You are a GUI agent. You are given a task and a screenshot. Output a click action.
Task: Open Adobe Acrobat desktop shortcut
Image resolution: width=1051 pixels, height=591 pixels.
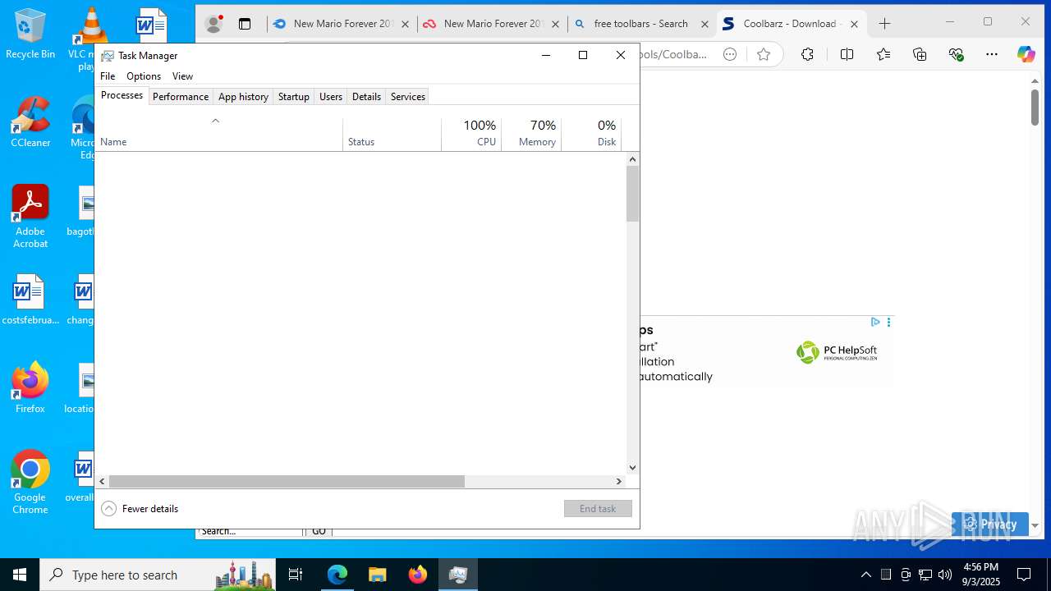click(30, 217)
